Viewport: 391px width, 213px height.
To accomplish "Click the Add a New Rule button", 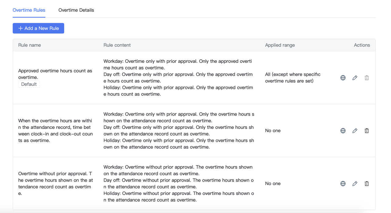I will (38, 28).
